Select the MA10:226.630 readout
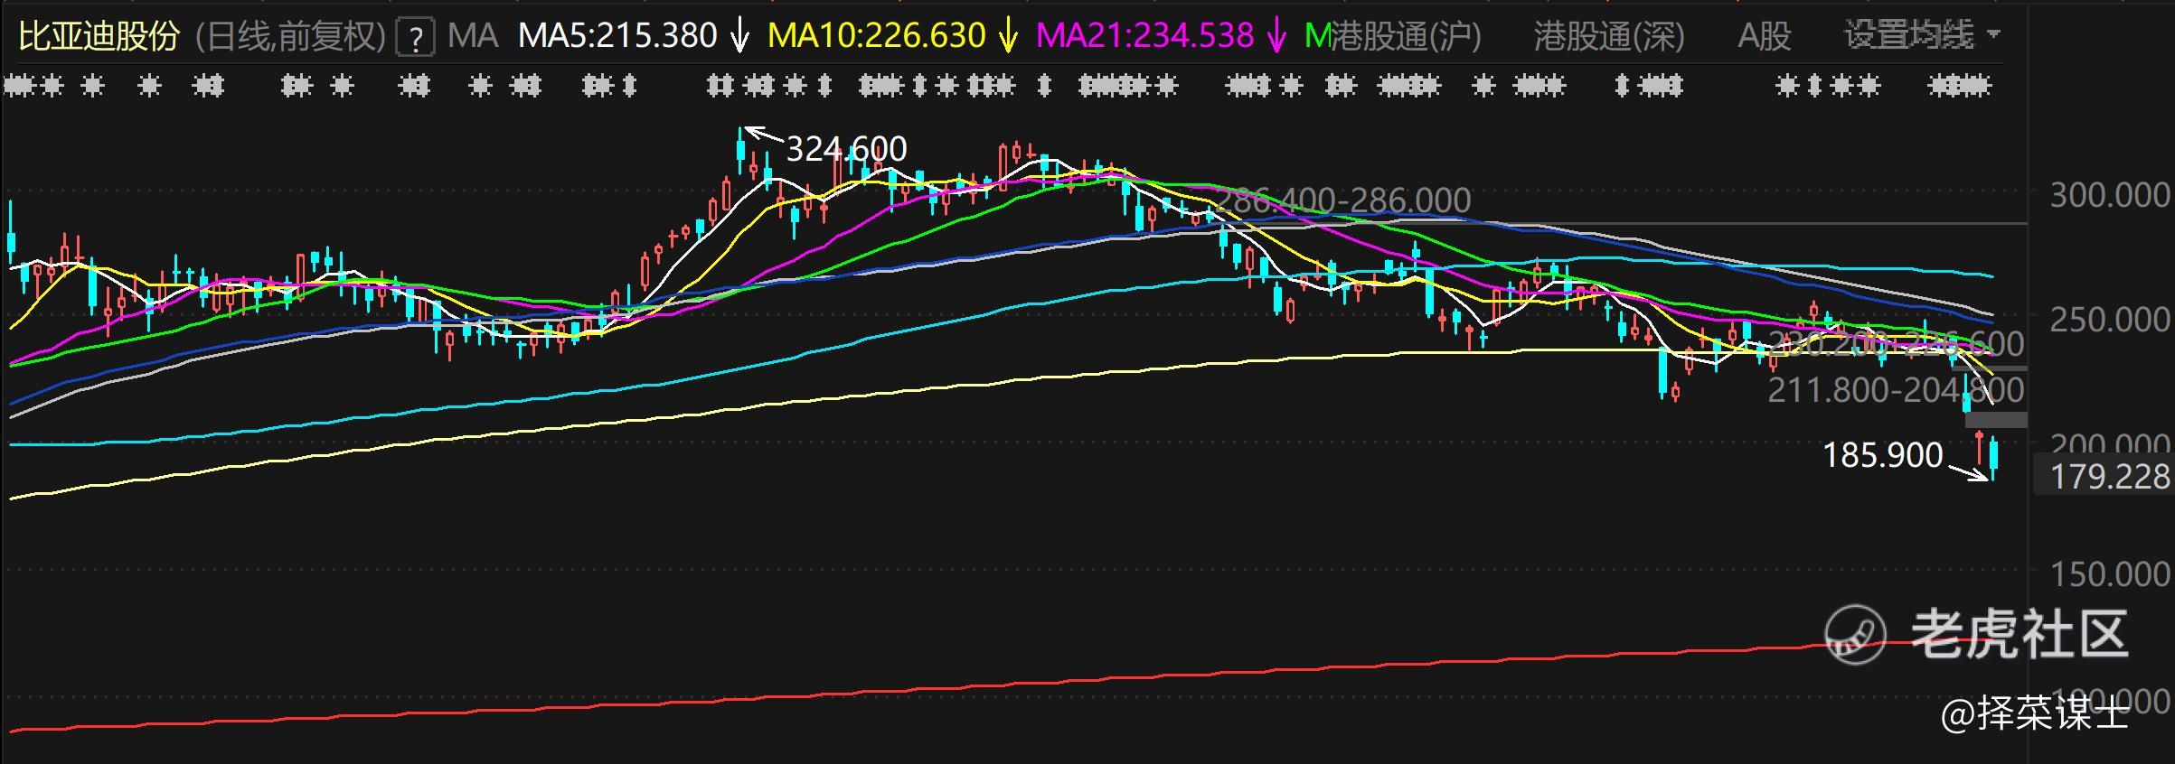The image size is (2175, 764). (x=876, y=36)
